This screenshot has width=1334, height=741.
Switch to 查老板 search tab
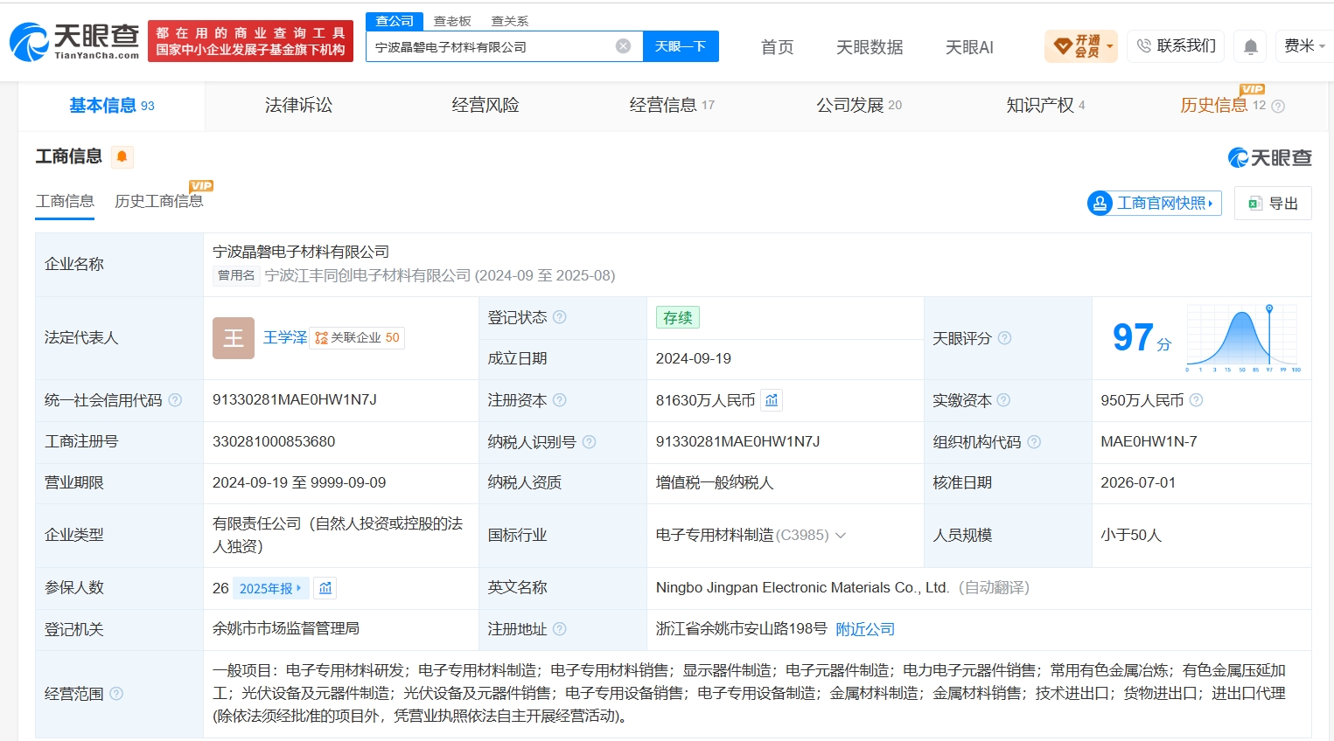pyautogui.click(x=452, y=21)
